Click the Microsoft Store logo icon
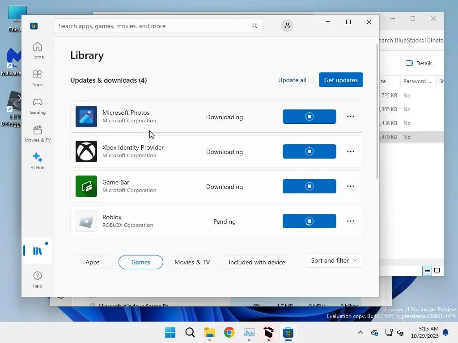Image resolution: width=458 pixels, height=343 pixels. 34,26
